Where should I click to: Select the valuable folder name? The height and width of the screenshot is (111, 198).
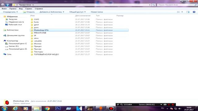[x=38, y=41]
